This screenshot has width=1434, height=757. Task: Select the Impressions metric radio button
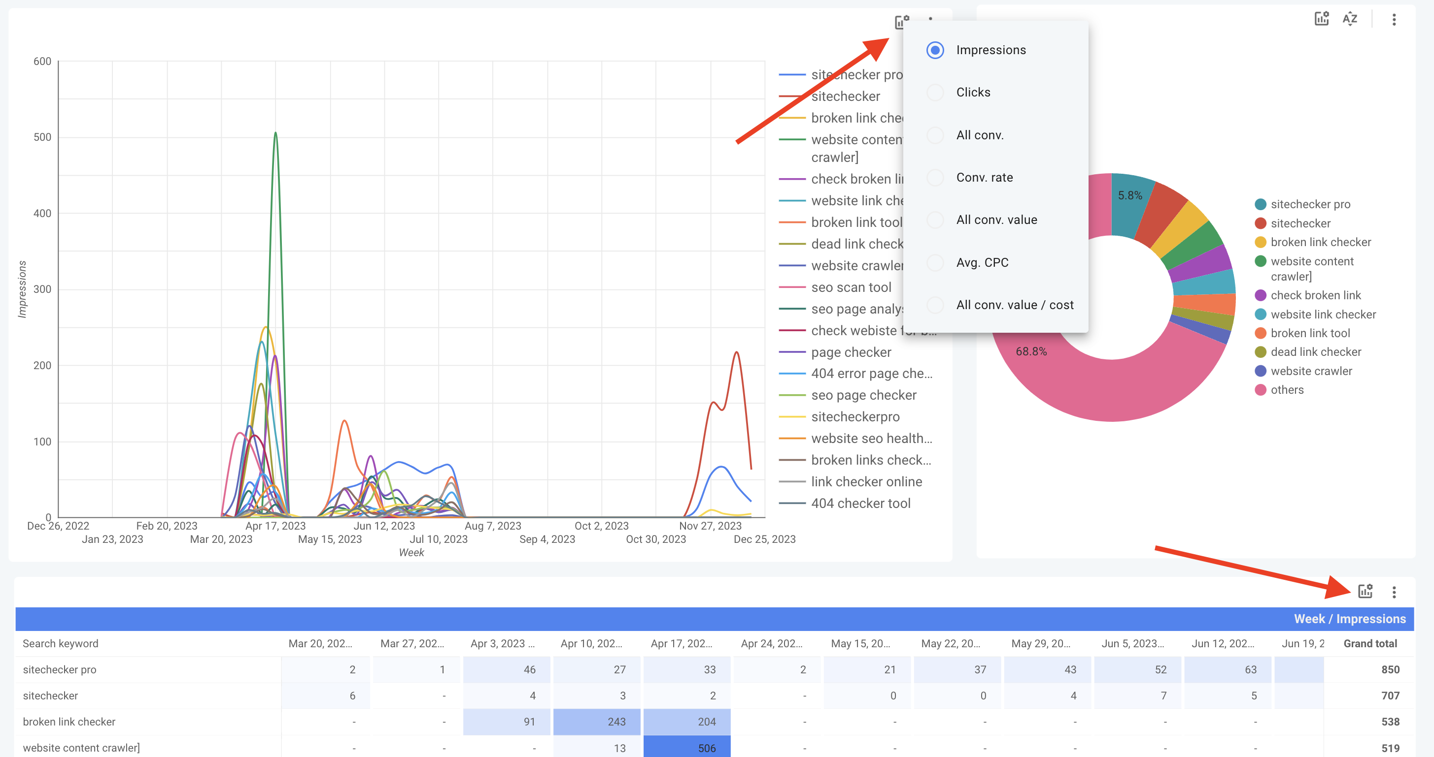pyautogui.click(x=935, y=50)
